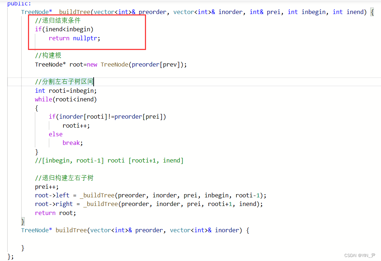Click the prei++; statement

pos(47,187)
